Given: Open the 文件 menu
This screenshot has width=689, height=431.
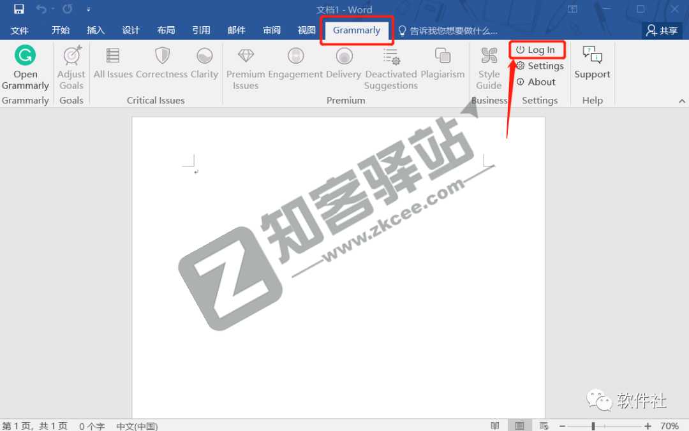Looking at the screenshot, I should click(20, 30).
